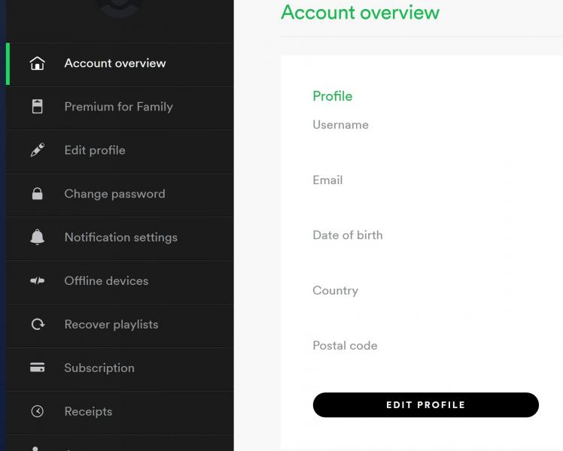Screen dimensions: 563x451
Task: Open Recover playlists page
Action: pyautogui.click(x=120, y=325)
